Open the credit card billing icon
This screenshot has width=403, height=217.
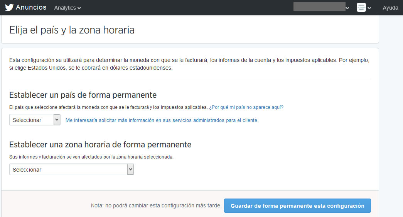[361, 8]
